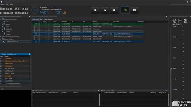Click the second mixer faders icon
The image size is (191, 107).
[186, 21]
